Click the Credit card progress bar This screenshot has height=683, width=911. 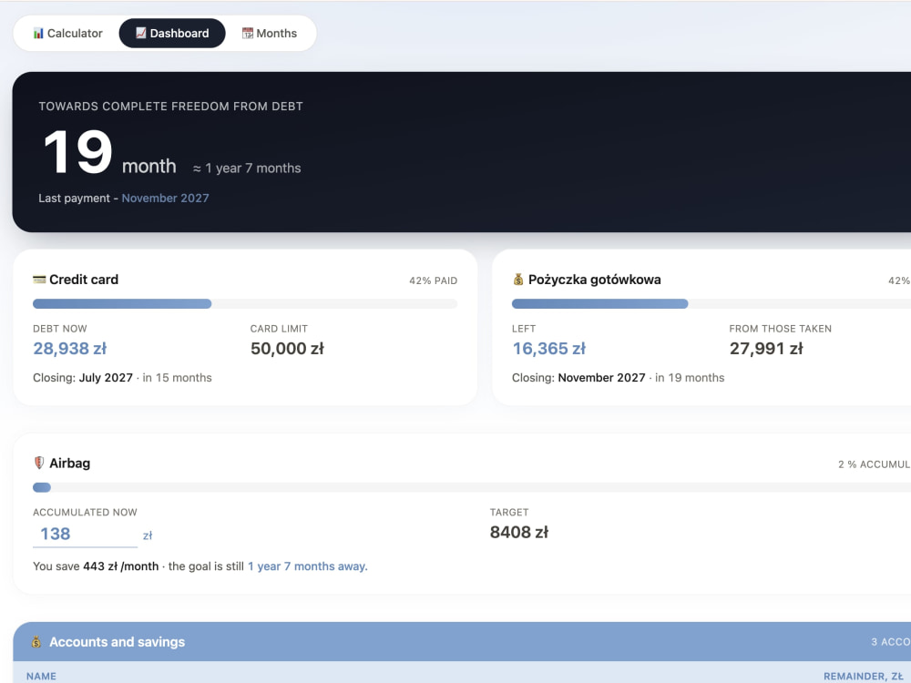tap(245, 304)
